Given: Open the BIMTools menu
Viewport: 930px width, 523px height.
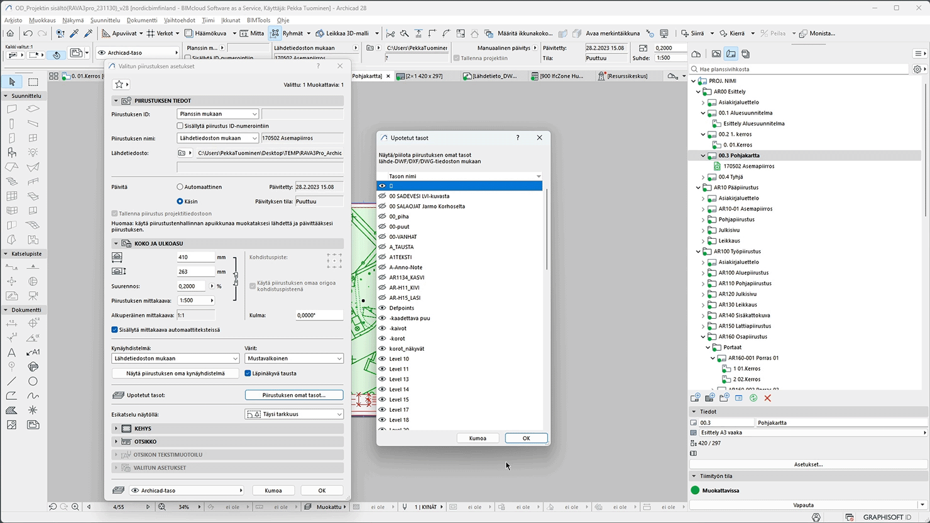Looking at the screenshot, I should click(258, 20).
